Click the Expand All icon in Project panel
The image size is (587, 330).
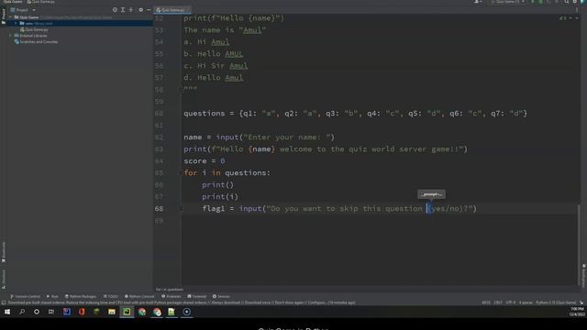coord(123,10)
